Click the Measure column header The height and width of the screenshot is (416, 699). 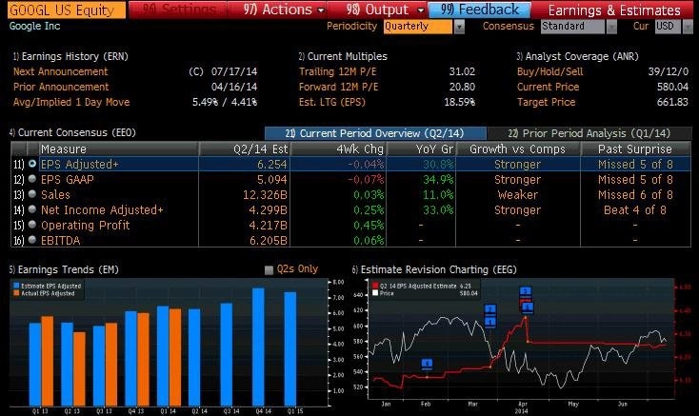[119, 149]
